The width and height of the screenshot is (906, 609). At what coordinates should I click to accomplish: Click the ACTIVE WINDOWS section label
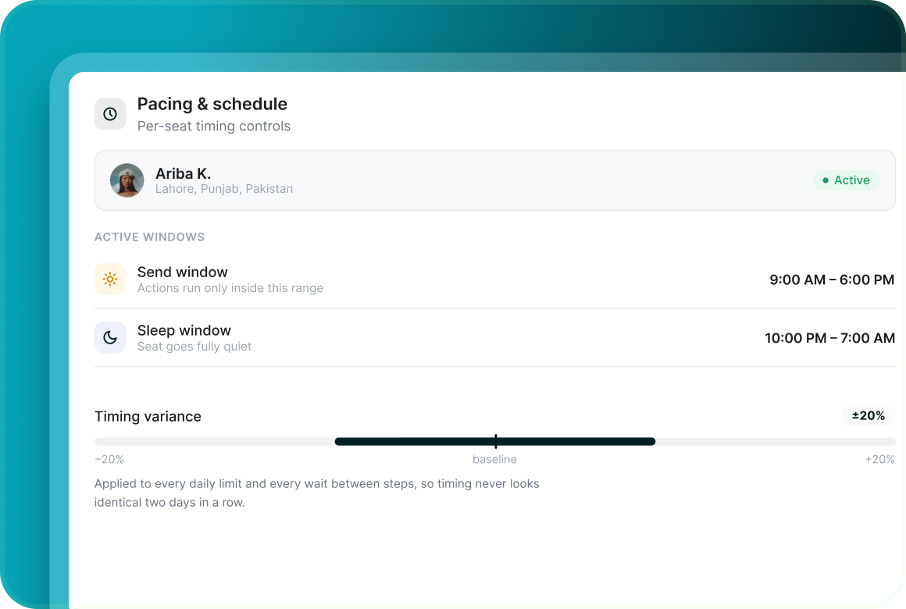pyautogui.click(x=150, y=237)
